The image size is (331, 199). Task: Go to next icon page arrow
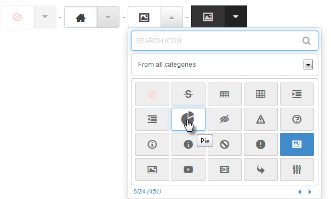coord(310,192)
